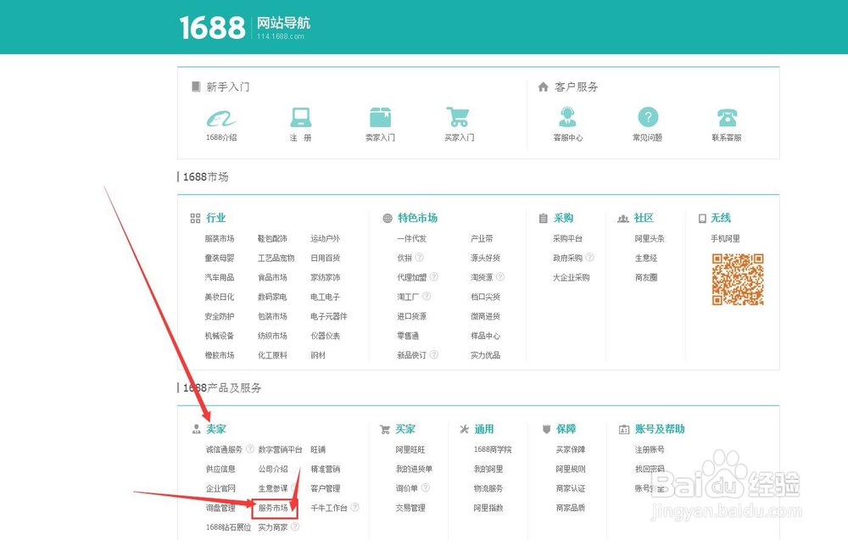This screenshot has height=540, width=848.
Task: Open the 买家保障 link
Action: [571, 449]
